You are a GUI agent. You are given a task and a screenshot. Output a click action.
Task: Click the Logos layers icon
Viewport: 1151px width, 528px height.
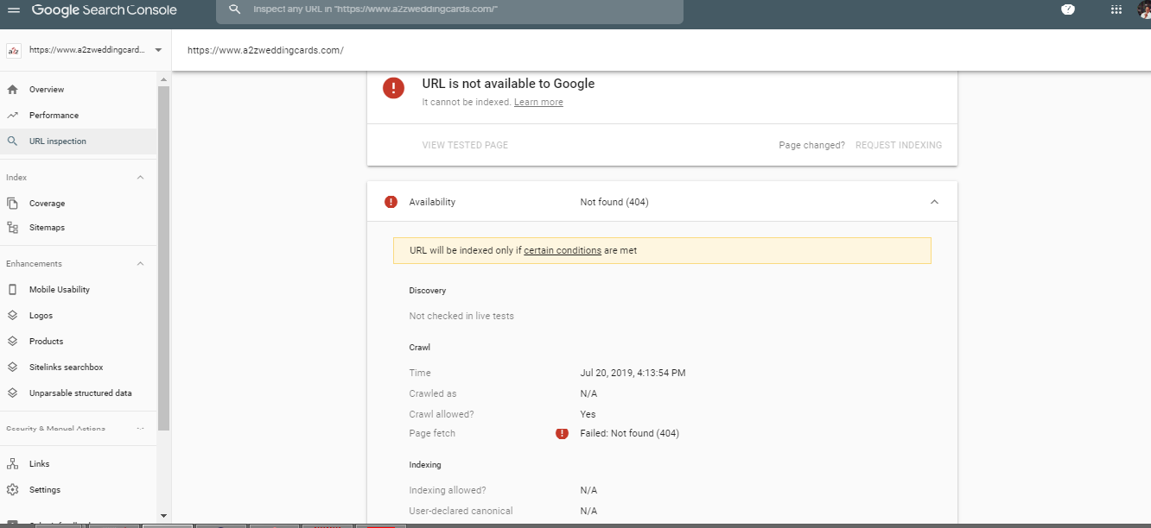(x=12, y=316)
